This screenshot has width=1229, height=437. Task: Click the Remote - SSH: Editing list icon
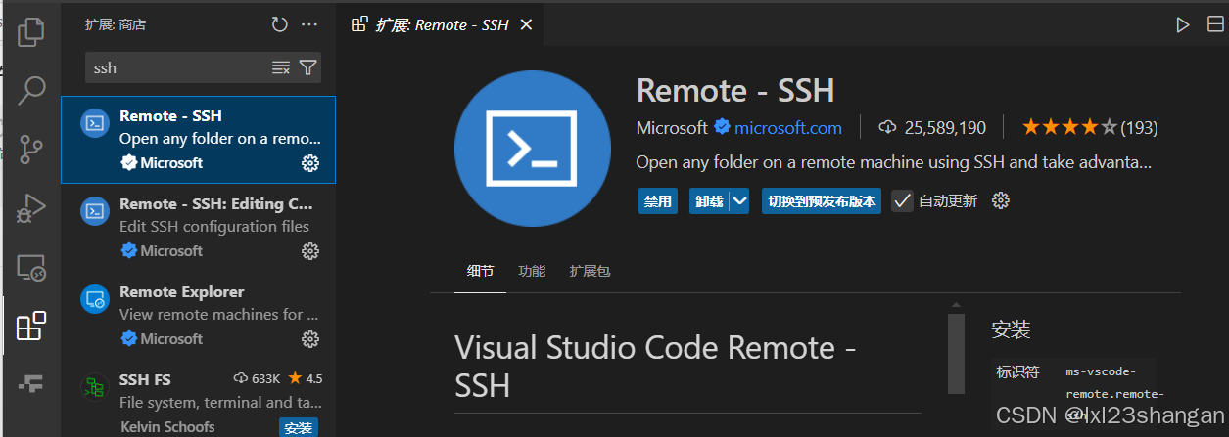(94, 211)
